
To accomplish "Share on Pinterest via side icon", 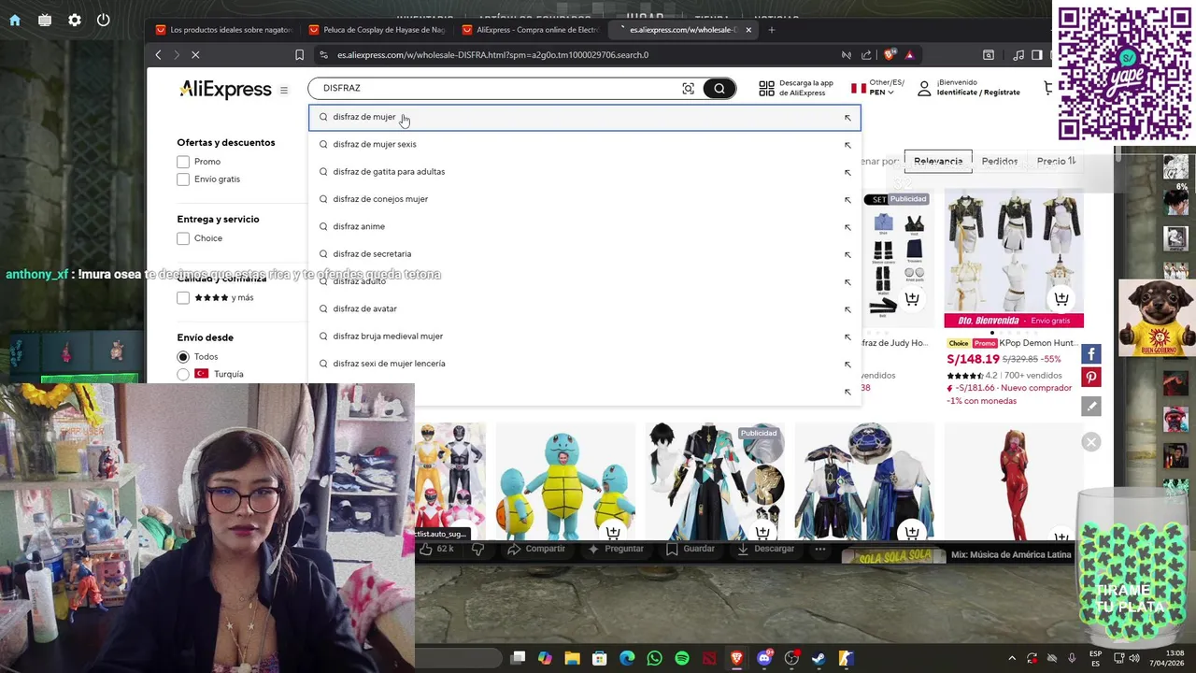I will coord(1090,378).
